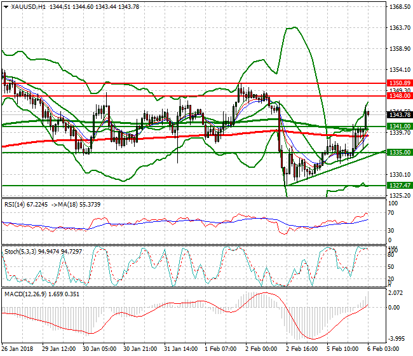Click the 2 Feb 00:00 time axis label
The width and height of the screenshot is (413, 356).
tap(262, 350)
